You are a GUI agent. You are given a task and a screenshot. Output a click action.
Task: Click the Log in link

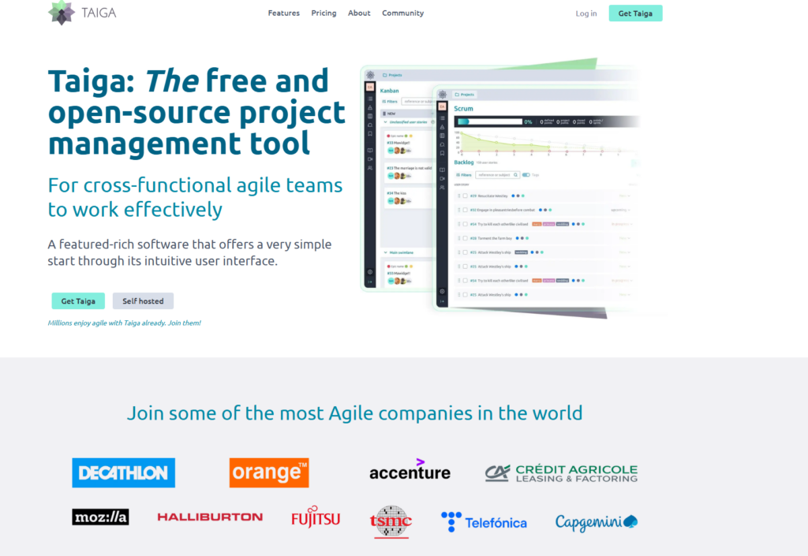pos(586,13)
